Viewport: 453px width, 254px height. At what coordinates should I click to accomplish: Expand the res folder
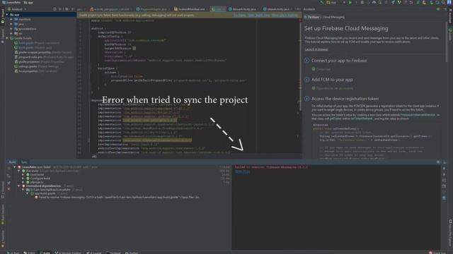pyautogui.click(x=11, y=33)
